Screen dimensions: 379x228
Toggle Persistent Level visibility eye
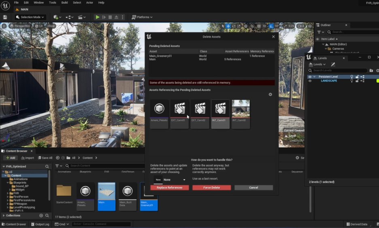click(x=310, y=77)
